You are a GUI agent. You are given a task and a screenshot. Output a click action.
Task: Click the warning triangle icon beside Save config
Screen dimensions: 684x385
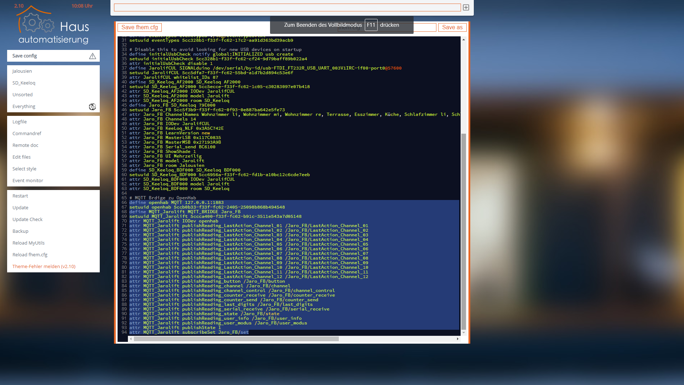92,56
